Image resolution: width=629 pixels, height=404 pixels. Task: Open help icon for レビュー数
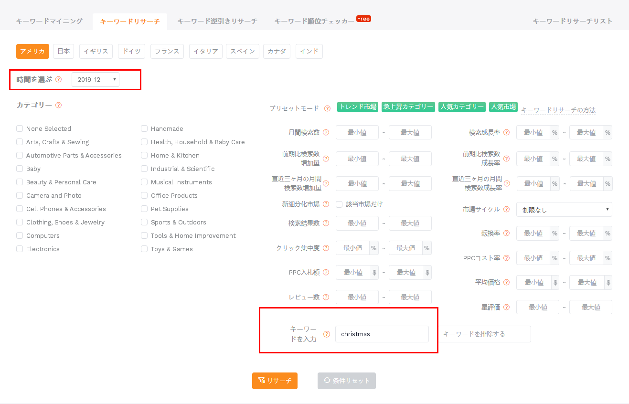tap(326, 297)
